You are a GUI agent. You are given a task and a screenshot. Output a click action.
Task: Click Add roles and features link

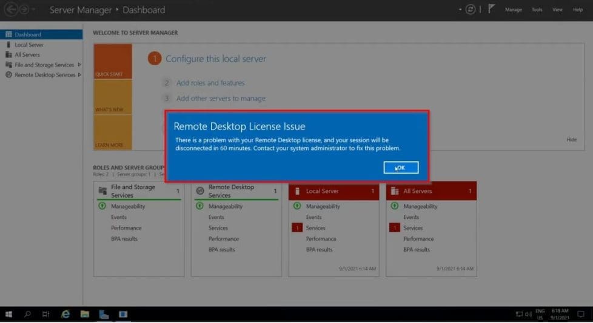click(210, 83)
